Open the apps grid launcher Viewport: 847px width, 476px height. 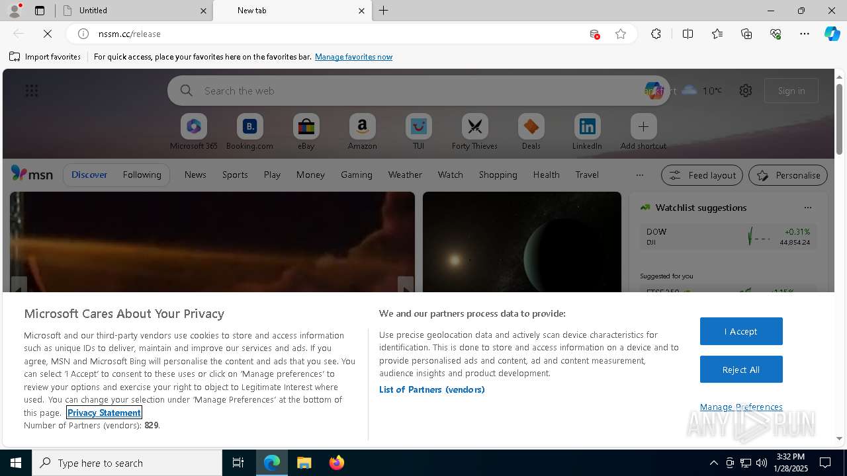pyautogui.click(x=32, y=91)
